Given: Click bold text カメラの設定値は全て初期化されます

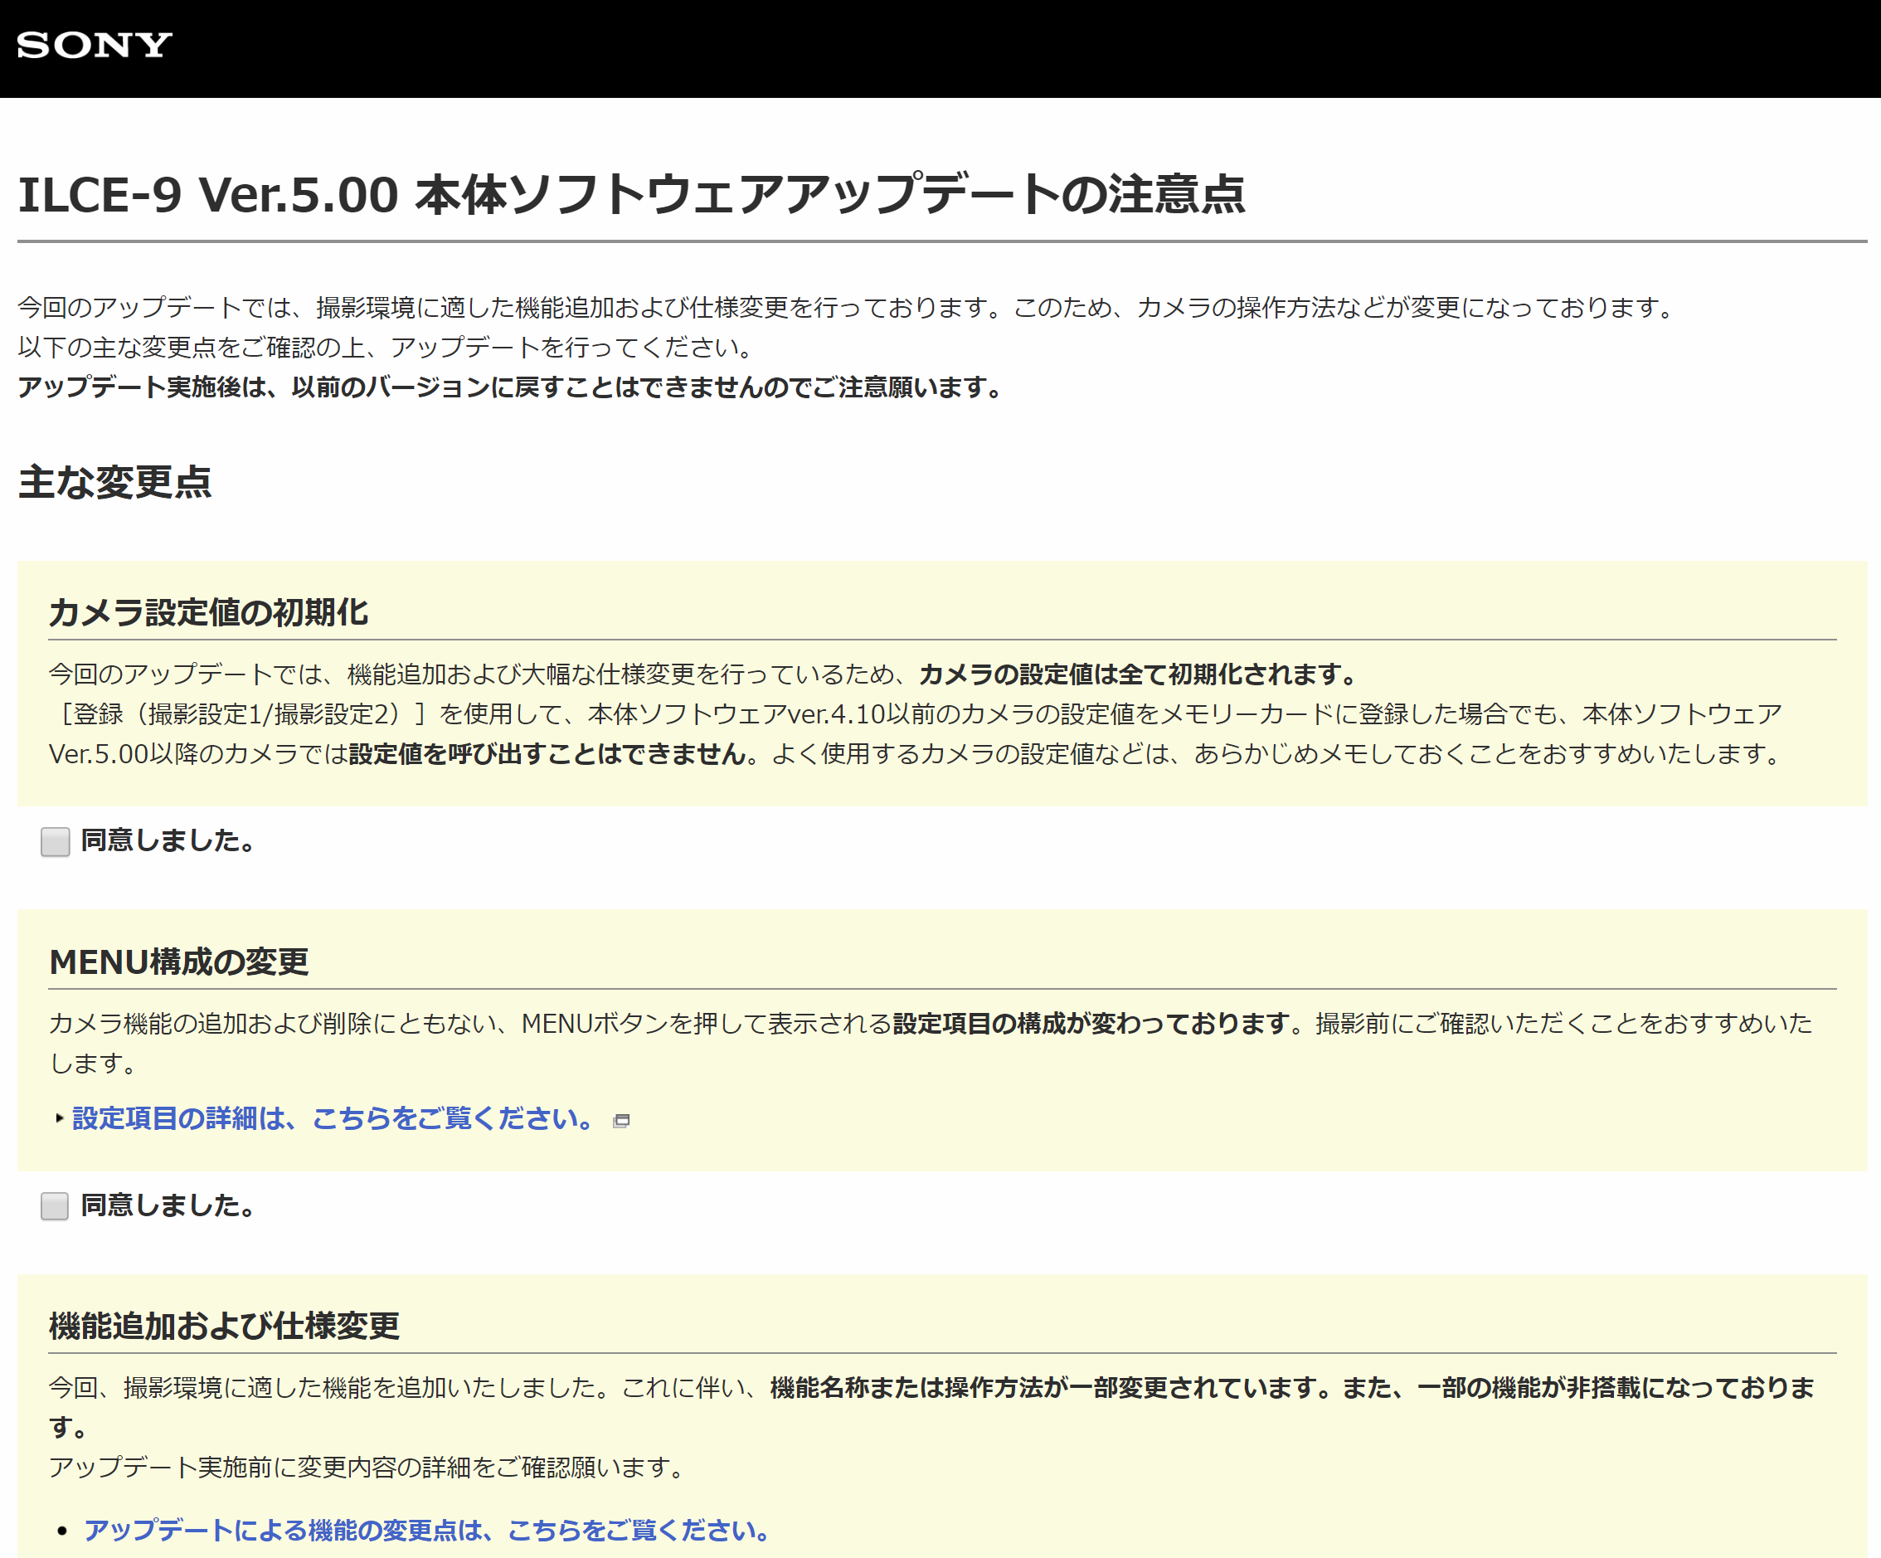Looking at the screenshot, I should pos(1140,674).
